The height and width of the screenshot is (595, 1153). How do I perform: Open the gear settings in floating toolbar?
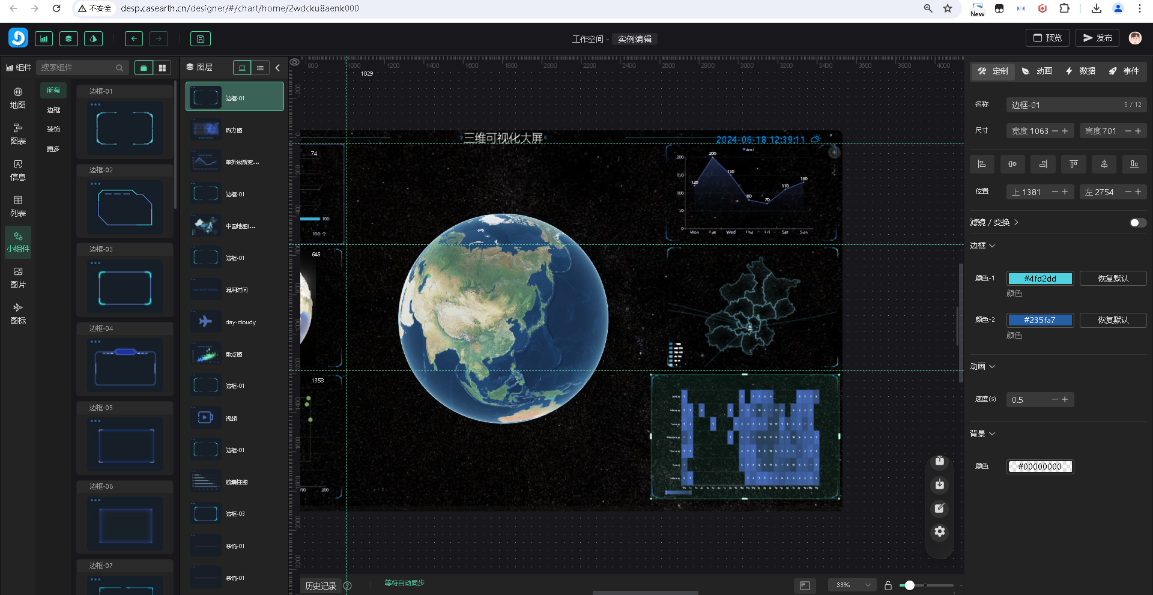point(940,531)
